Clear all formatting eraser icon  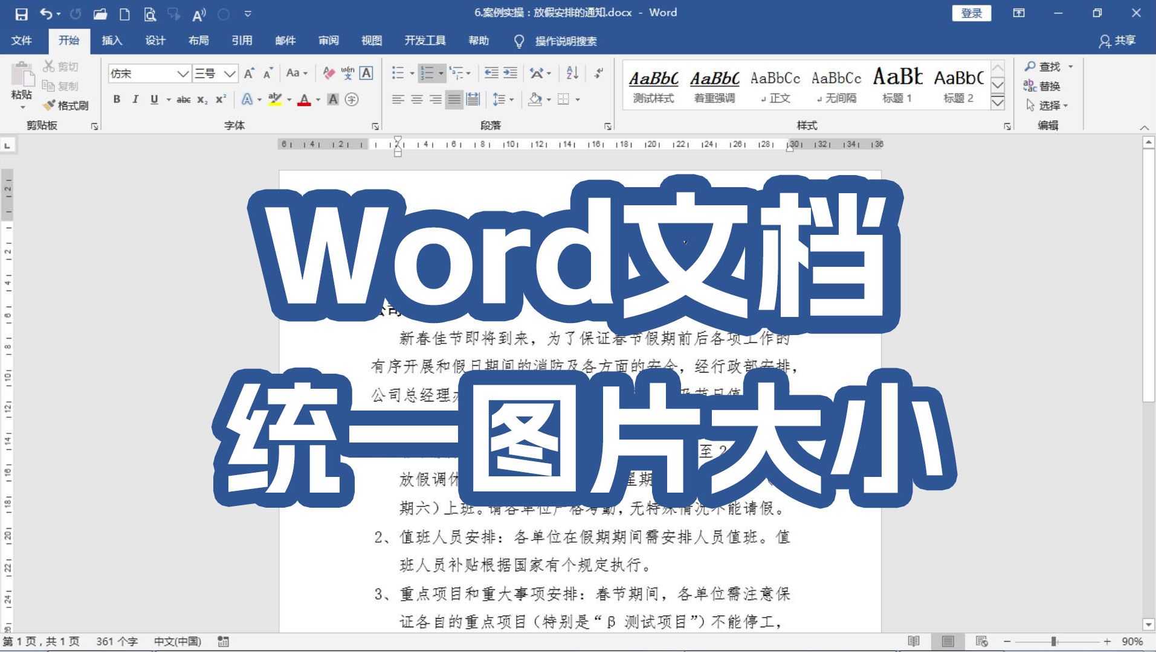[x=329, y=73]
